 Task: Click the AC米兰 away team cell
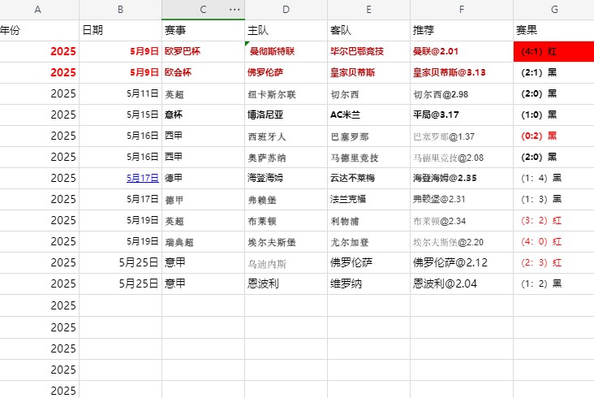tap(368, 115)
